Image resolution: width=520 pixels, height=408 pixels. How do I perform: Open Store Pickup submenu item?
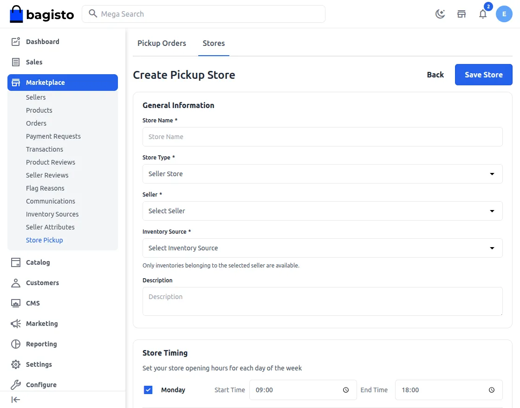coord(45,240)
